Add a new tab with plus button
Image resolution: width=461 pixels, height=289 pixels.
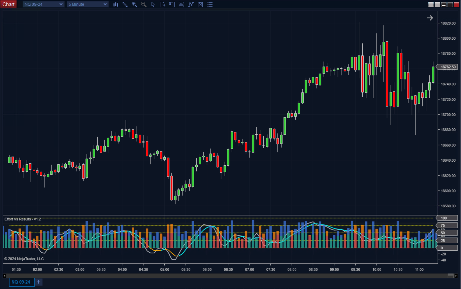point(38,282)
